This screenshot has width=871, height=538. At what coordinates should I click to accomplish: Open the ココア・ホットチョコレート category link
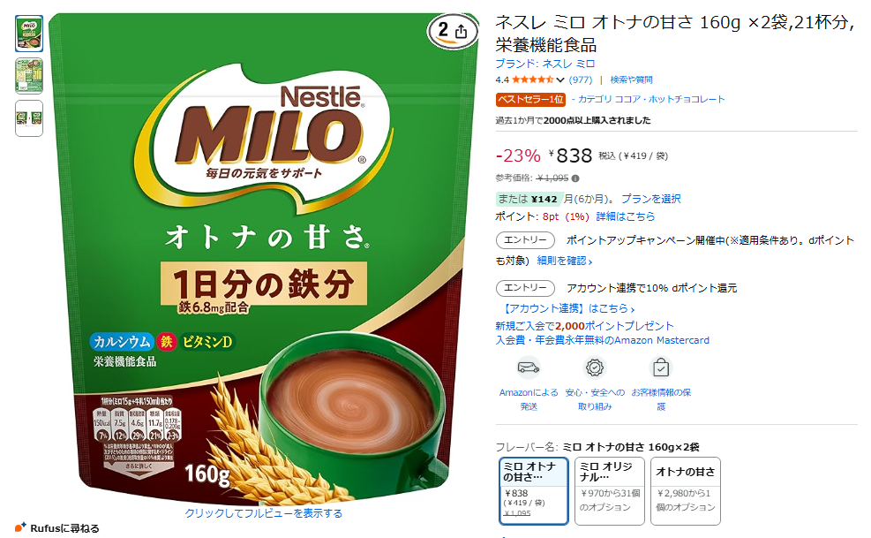click(651, 99)
